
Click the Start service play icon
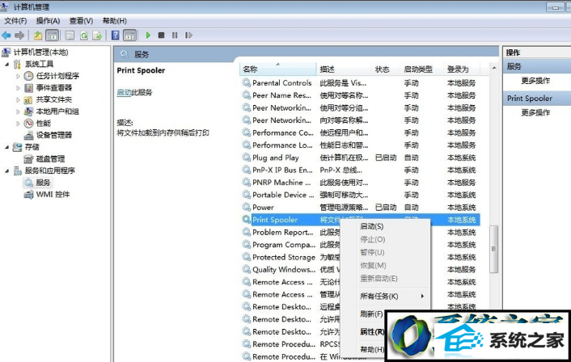[x=148, y=36]
